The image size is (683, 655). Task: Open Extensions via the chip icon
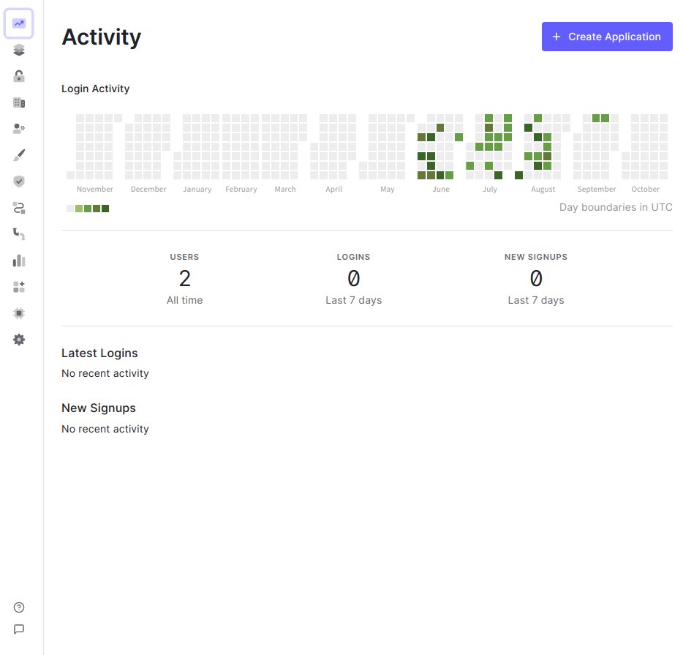click(19, 313)
